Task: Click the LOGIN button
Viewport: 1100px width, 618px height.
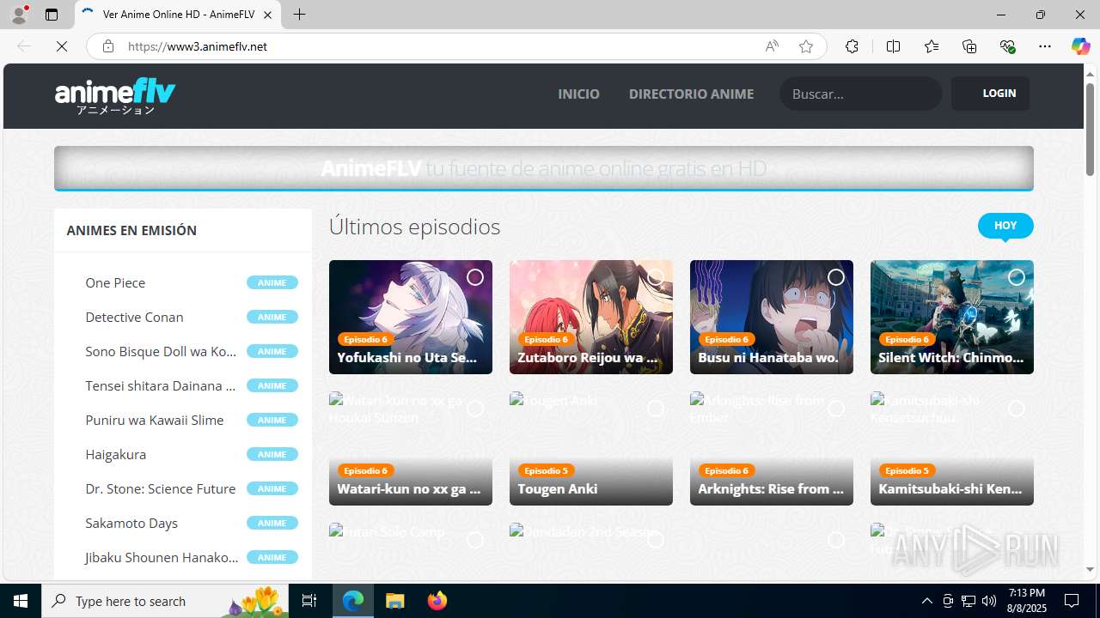Action: click(x=990, y=94)
